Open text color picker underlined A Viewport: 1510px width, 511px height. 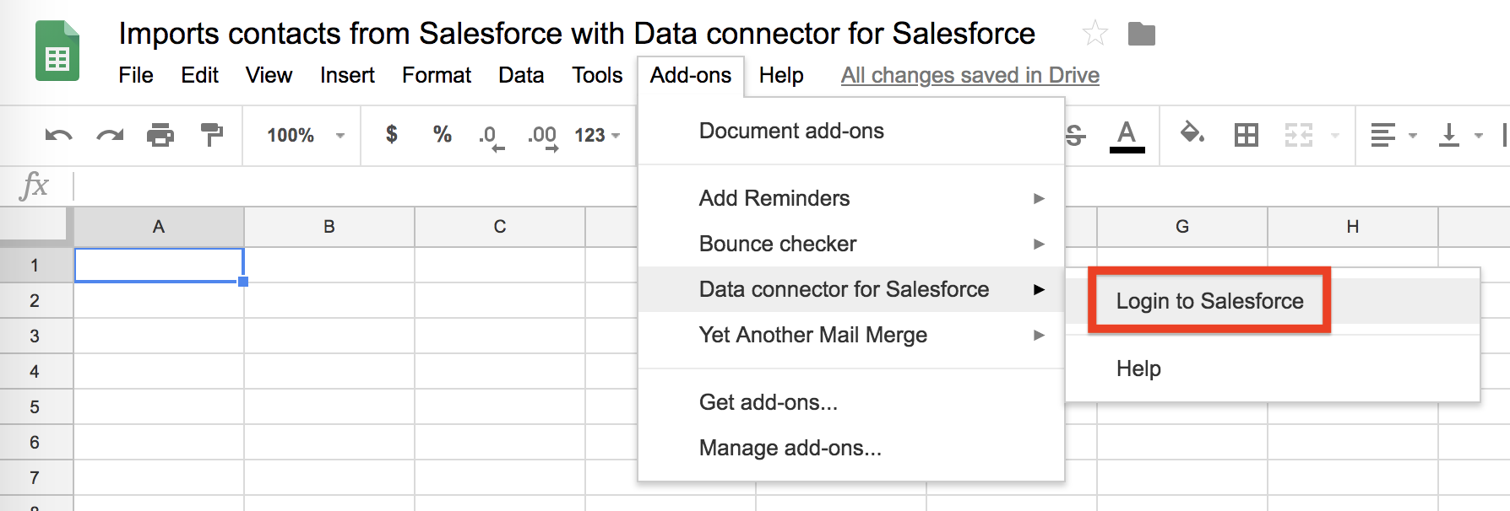tap(1127, 136)
